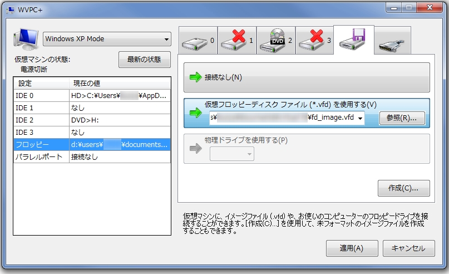The width and height of the screenshot is (449, 274).
Task: Select the floppy disk drive tab
Action: [x=354, y=40]
